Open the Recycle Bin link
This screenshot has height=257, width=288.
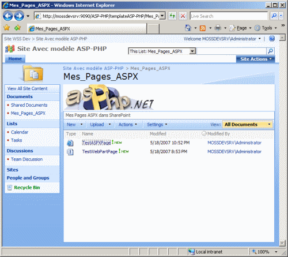27,188
